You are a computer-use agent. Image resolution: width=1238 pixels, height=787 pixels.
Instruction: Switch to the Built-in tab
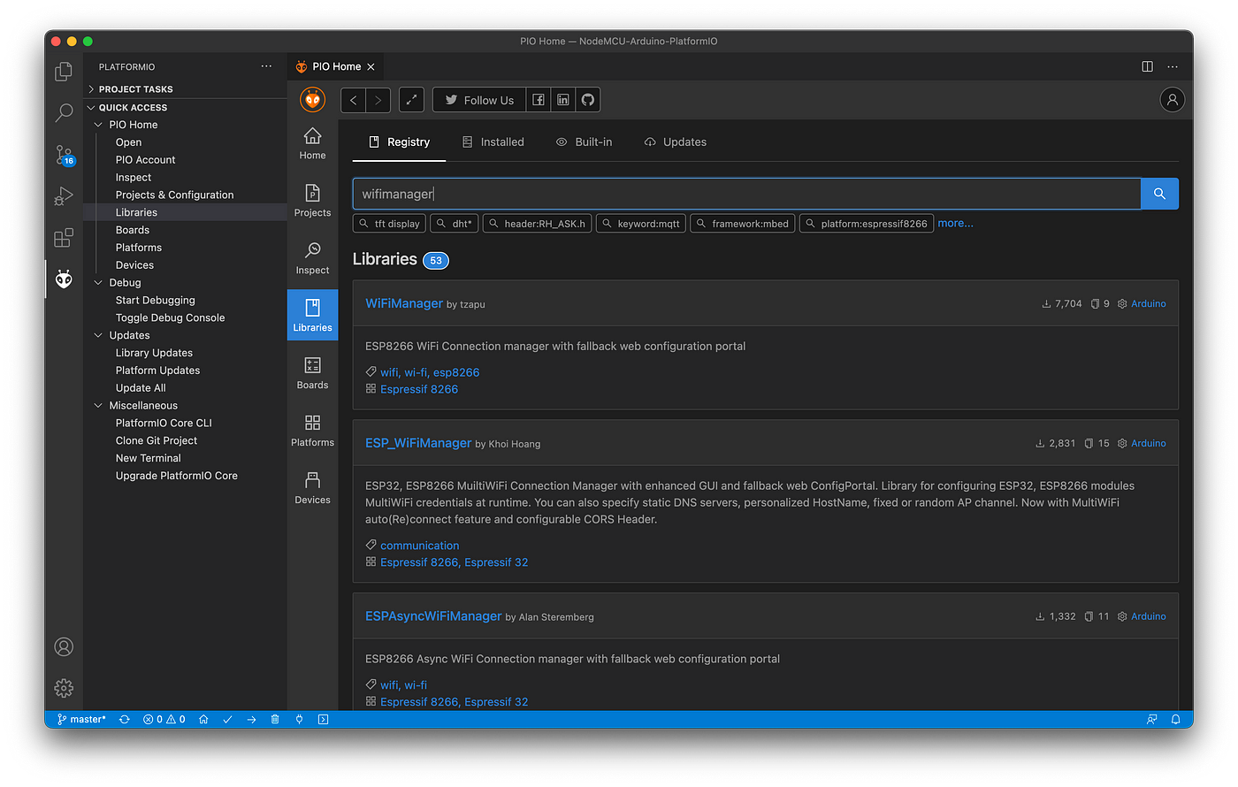click(584, 142)
